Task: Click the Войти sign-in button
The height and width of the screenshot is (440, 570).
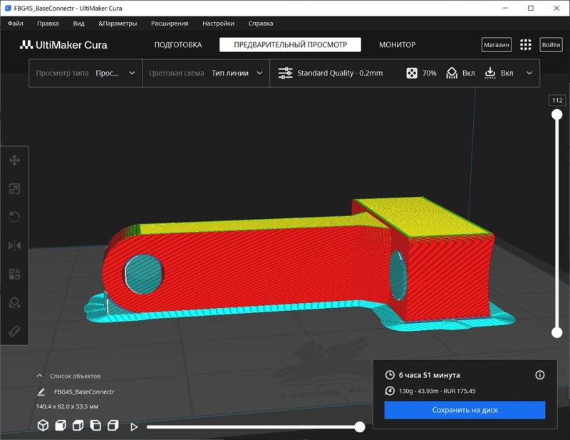Action: 551,45
